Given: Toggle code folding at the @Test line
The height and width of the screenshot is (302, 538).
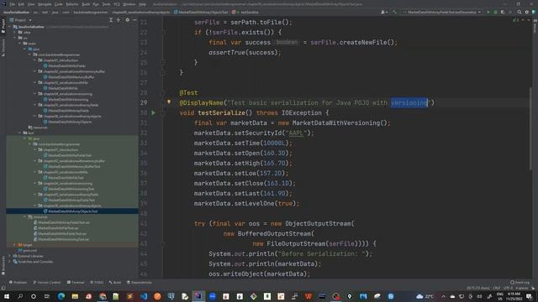Looking at the screenshot, I should click(163, 92).
